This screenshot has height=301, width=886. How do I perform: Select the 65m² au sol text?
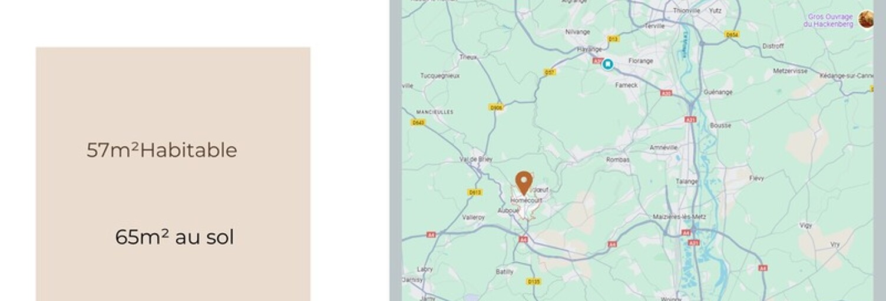tap(174, 238)
